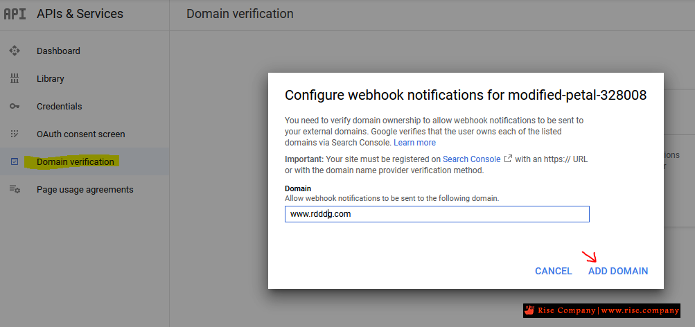Follow the Learn more link

pos(414,142)
